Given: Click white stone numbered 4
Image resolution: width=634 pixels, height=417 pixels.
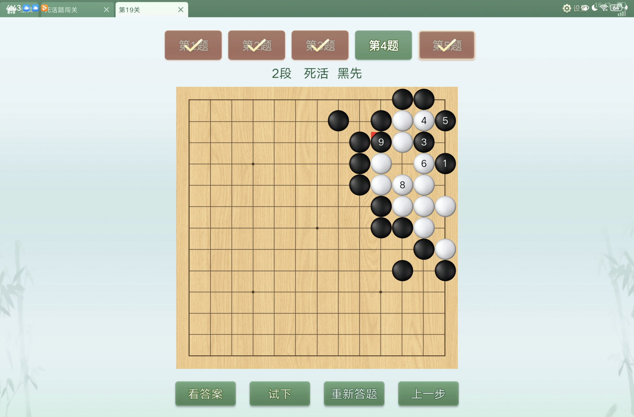Looking at the screenshot, I should [424, 121].
